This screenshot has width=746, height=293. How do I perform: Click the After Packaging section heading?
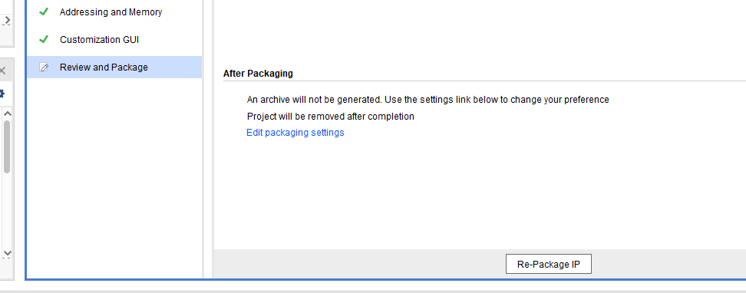point(258,74)
